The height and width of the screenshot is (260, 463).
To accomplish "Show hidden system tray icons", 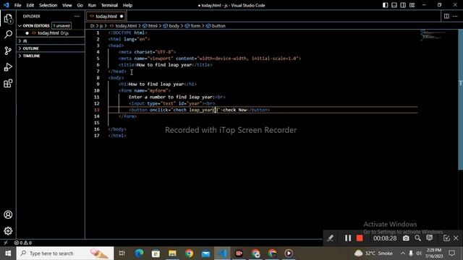I will [x=403, y=253].
